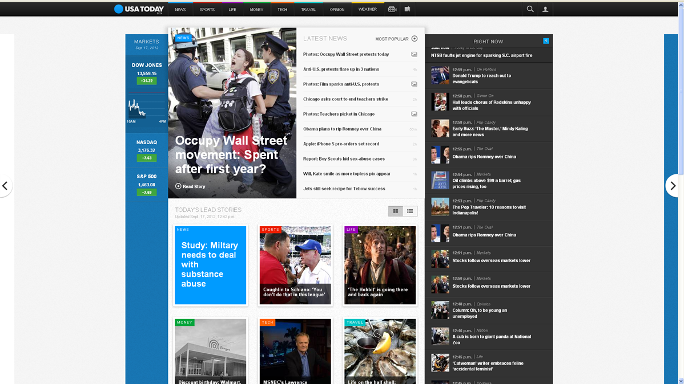This screenshot has width=684, height=384.
Task: Open 'Apple: iPhone 5 pre-orders set record' headline
Action: click(x=341, y=144)
